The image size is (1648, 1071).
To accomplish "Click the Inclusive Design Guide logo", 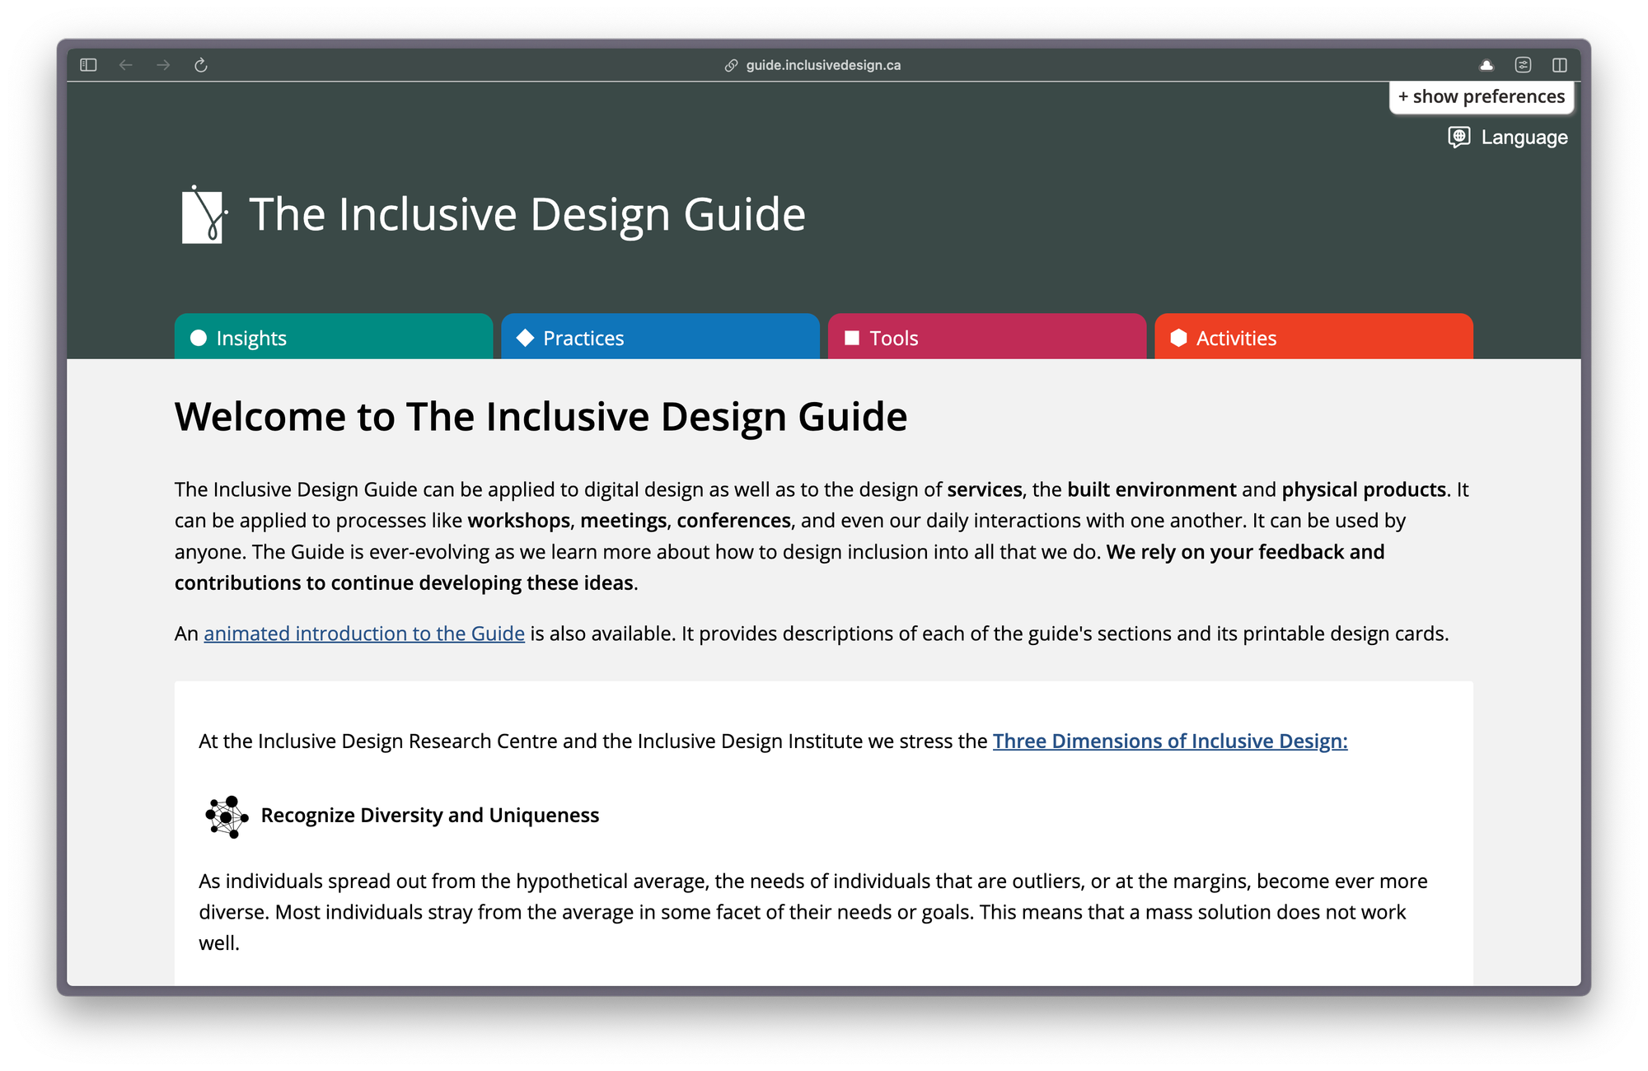I will pyautogui.click(x=204, y=215).
